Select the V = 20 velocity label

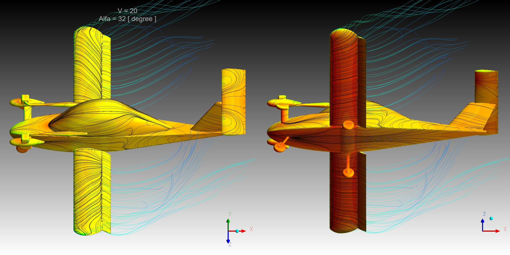pyautogui.click(x=127, y=11)
